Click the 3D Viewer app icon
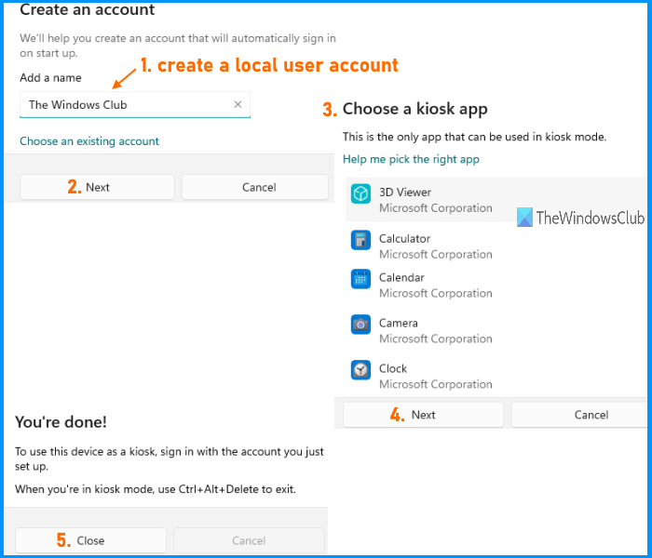This screenshot has width=652, height=558. (x=360, y=193)
